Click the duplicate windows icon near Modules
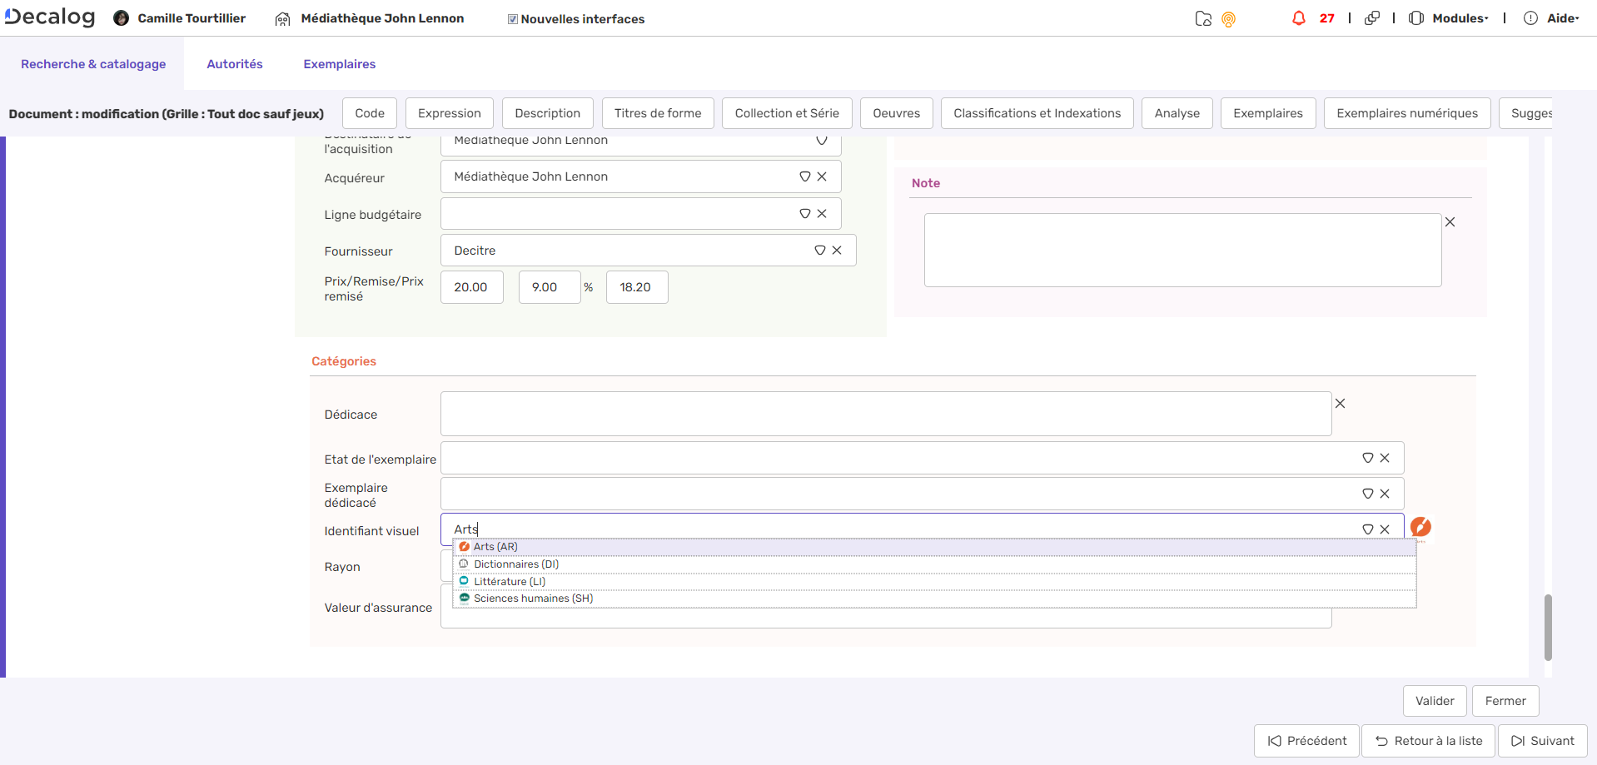 [x=1372, y=17]
